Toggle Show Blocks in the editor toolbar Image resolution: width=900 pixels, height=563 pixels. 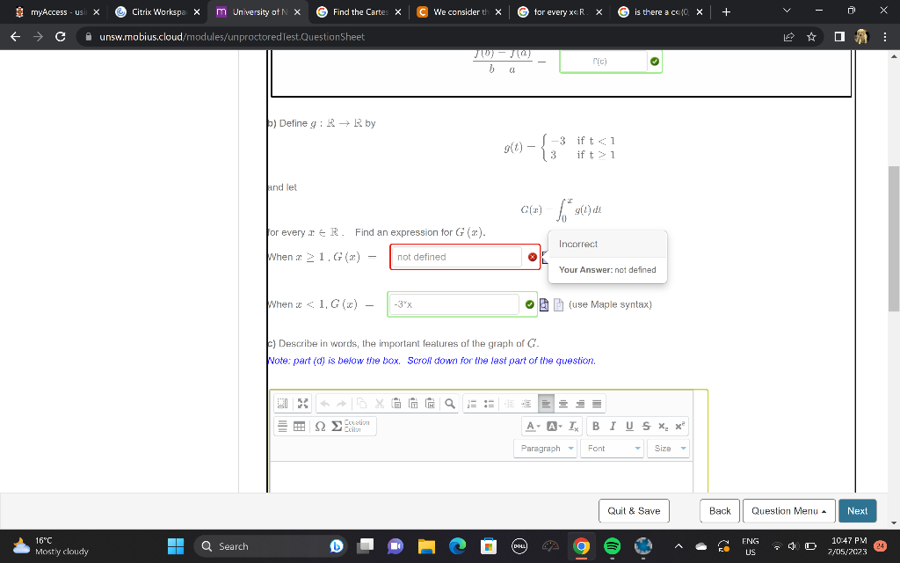click(282, 404)
